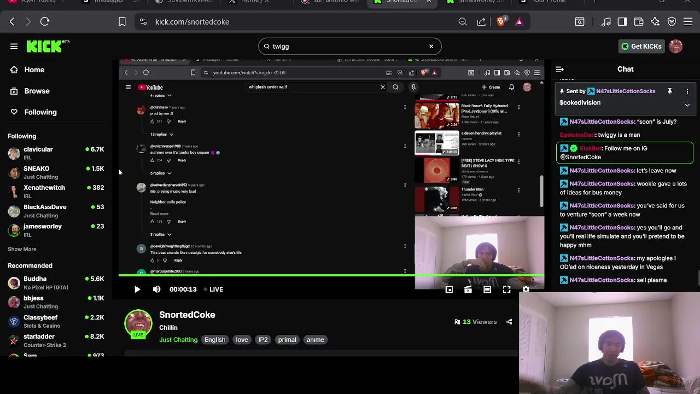Click KickBot username in chat

pos(590,148)
